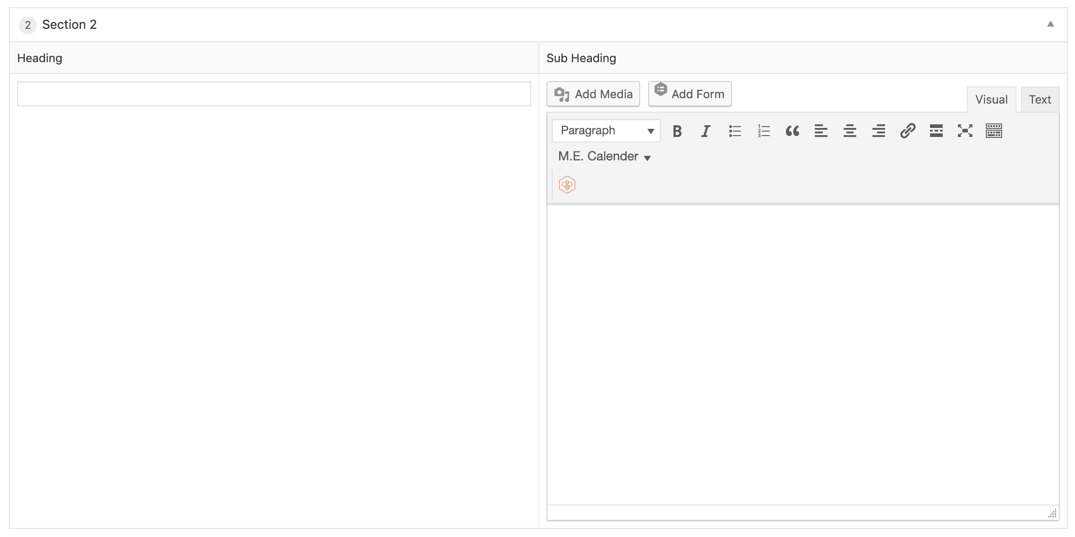
Task: Click the Add Media button
Action: pos(593,94)
